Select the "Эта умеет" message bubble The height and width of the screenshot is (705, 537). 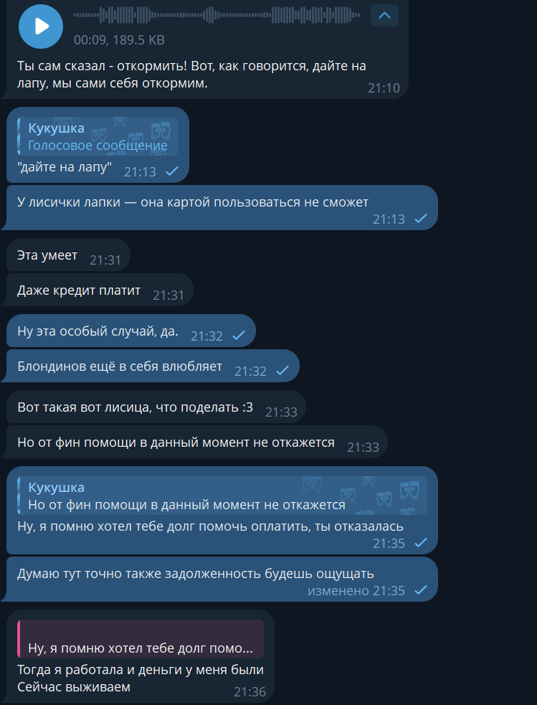point(68,255)
